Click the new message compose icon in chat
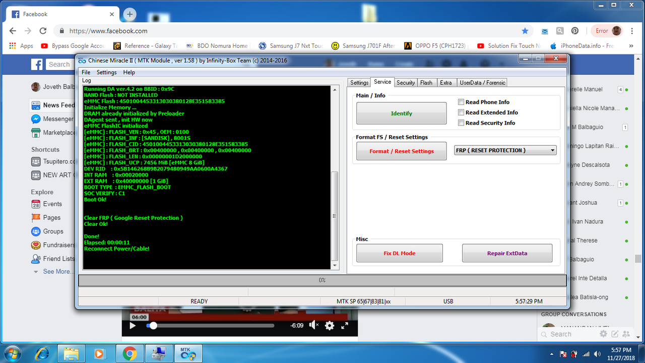The width and height of the screenshot is (645, 363). click(x=615, y=334)
